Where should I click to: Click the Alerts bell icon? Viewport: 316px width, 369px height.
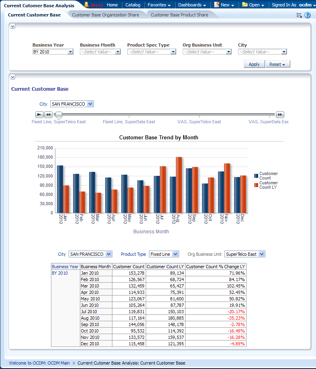point(86,5)
